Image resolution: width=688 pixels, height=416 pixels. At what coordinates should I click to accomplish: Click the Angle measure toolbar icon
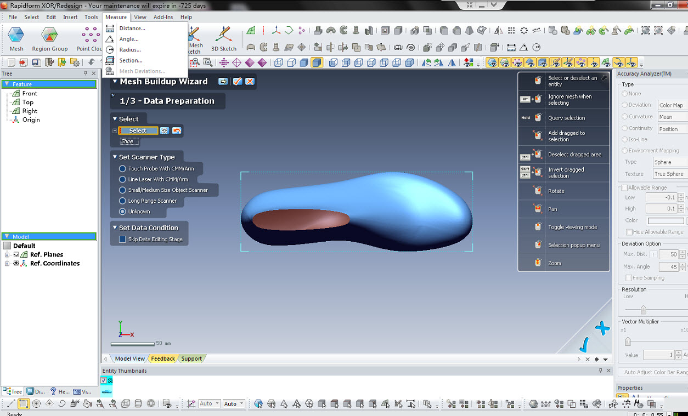pyautogui.click(x=524, y=47)
